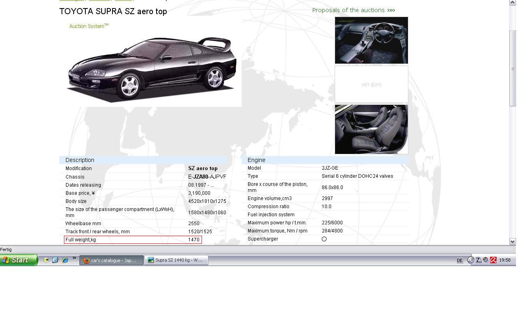Click maximum torque value 284/4800
Image resolution: width=518 pixels, height=324 pixels.
[x=332, y=231]
